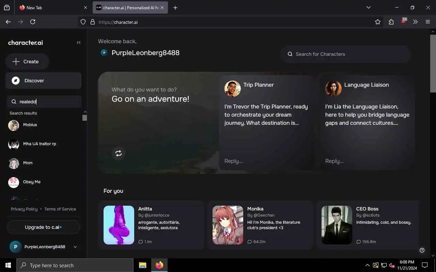Open the Firefox hamburger application menu
Image resolution: width=436 pixels, height=272 pixels.
[x=428, y=22]
